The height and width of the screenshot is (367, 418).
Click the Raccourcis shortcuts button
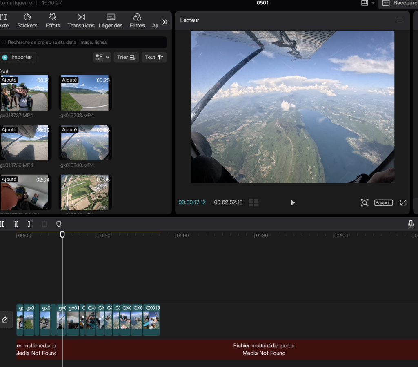pos(398,3)
